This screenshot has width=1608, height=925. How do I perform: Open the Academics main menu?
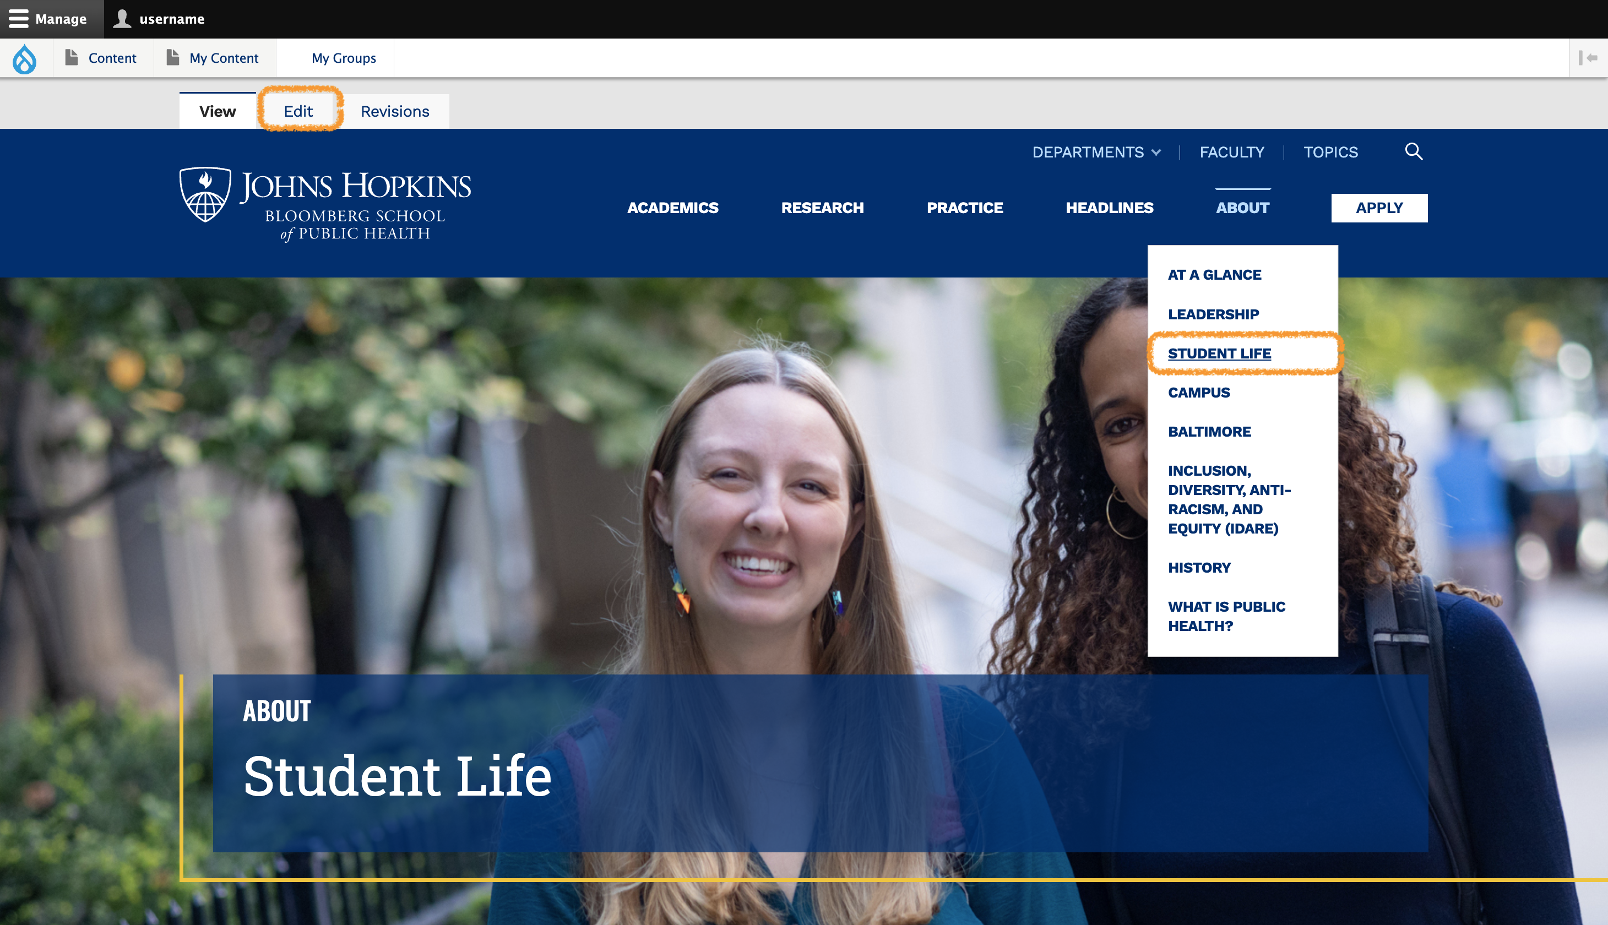click(x=673, y=208)
